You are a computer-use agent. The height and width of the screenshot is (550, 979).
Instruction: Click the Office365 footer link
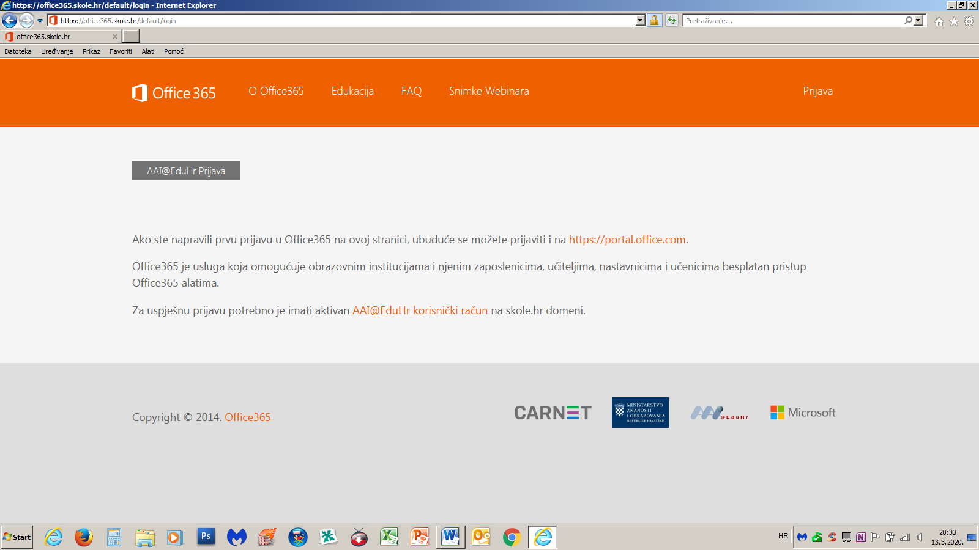[248, 417]
